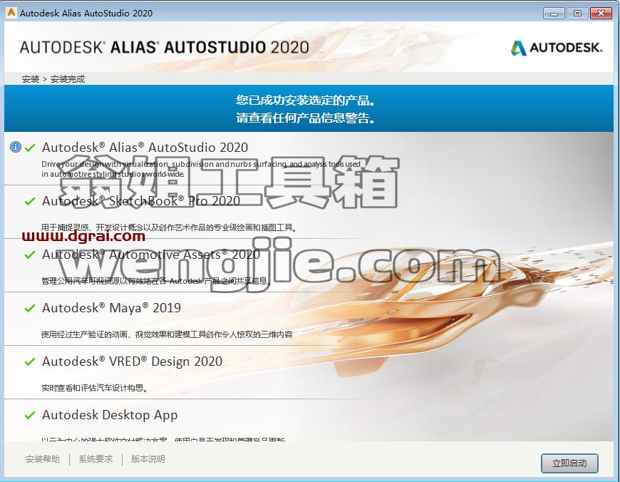
Task: Click the Autodesk logo in the header
Action: point(556,48)
